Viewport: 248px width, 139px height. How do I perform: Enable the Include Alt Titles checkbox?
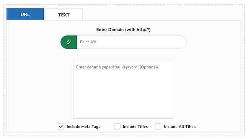[158, 126]
